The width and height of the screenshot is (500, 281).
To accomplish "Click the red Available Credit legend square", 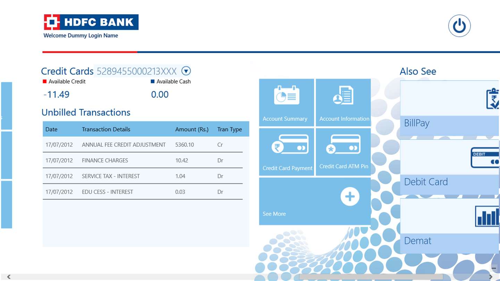I will (x=44, y=82).
